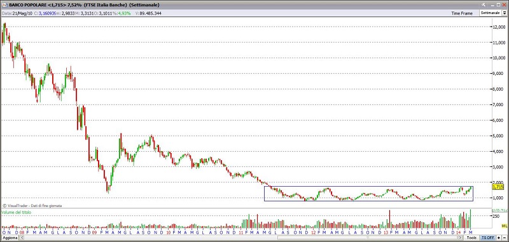
Task: Click the 250 volume axis label
Action: pos(496,216)
